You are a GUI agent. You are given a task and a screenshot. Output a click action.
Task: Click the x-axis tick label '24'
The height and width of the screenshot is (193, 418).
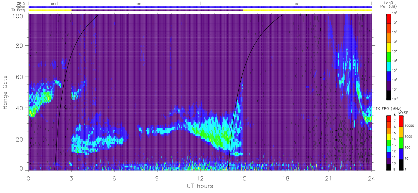click(372, 178)
